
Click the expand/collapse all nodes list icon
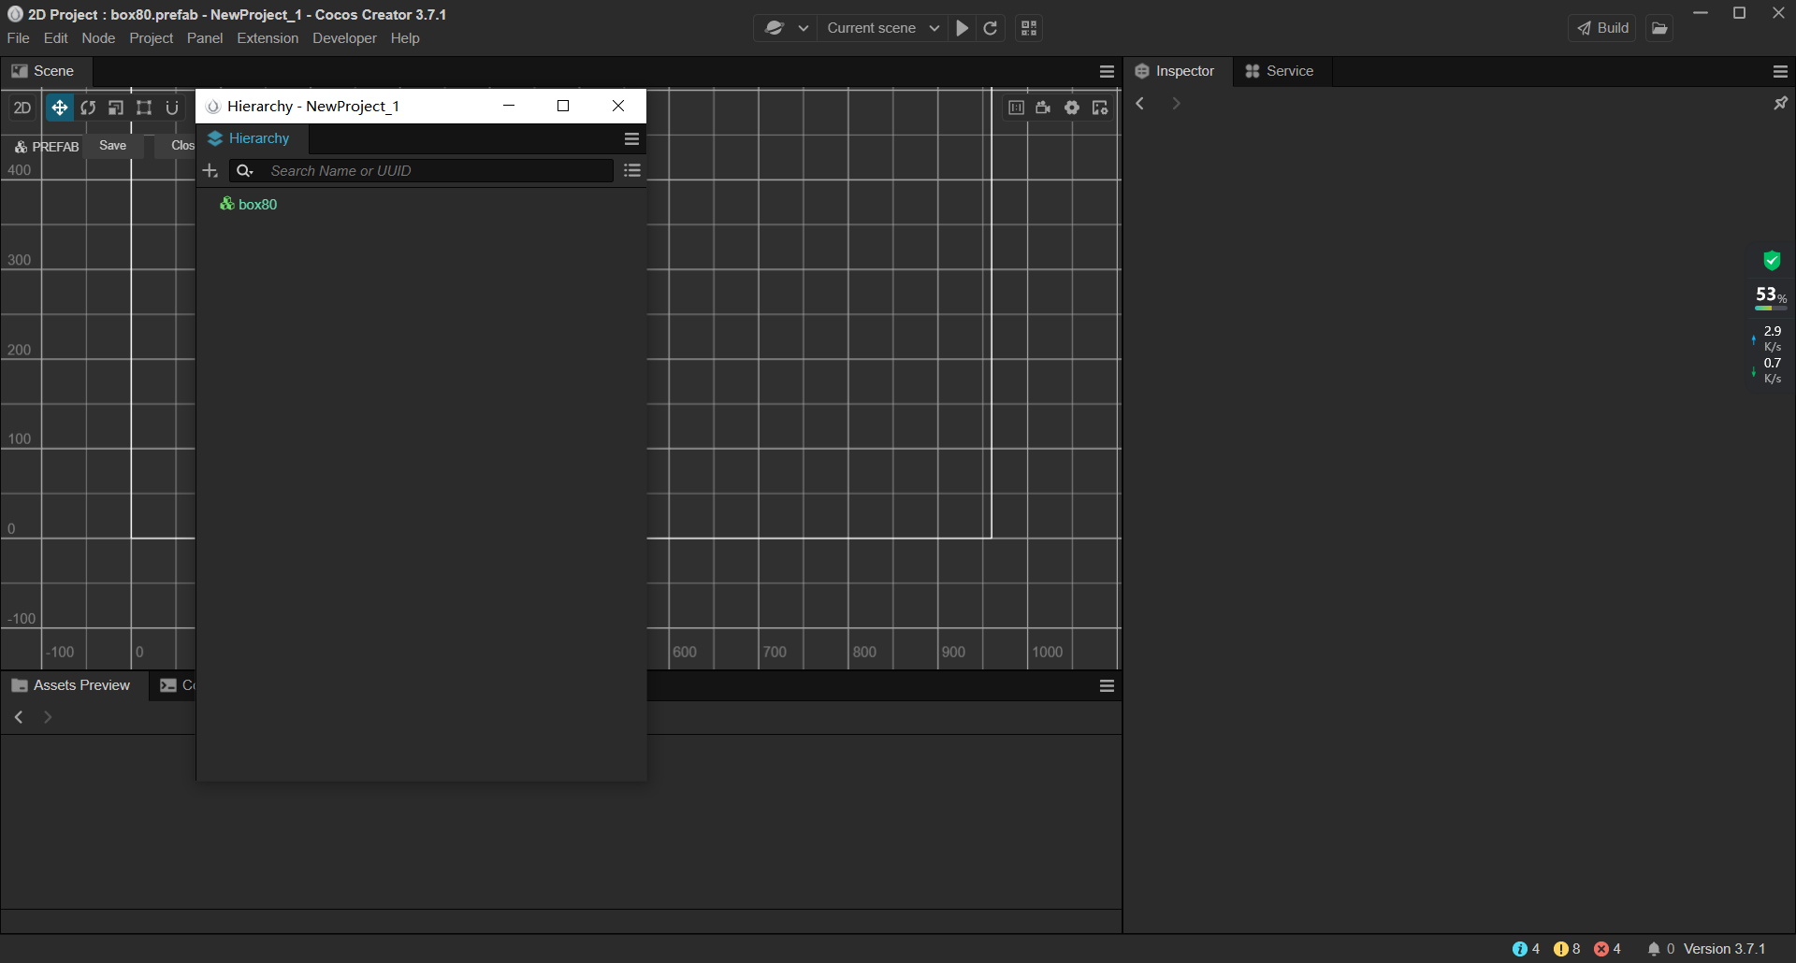(632, 170)
